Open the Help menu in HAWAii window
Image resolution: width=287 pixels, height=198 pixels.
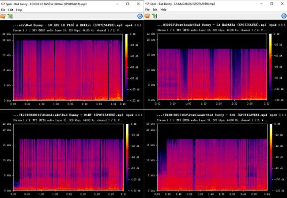19,10
